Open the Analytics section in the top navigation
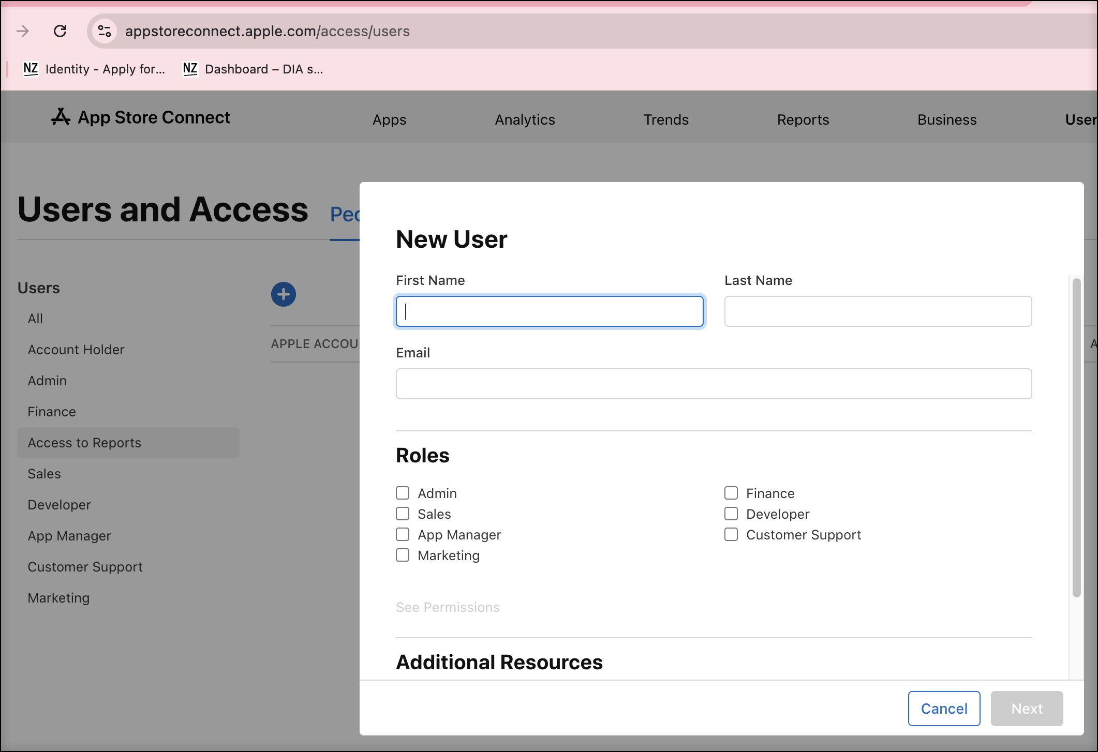The width and height of the screenshot is (1098, 752). [525, 119]
